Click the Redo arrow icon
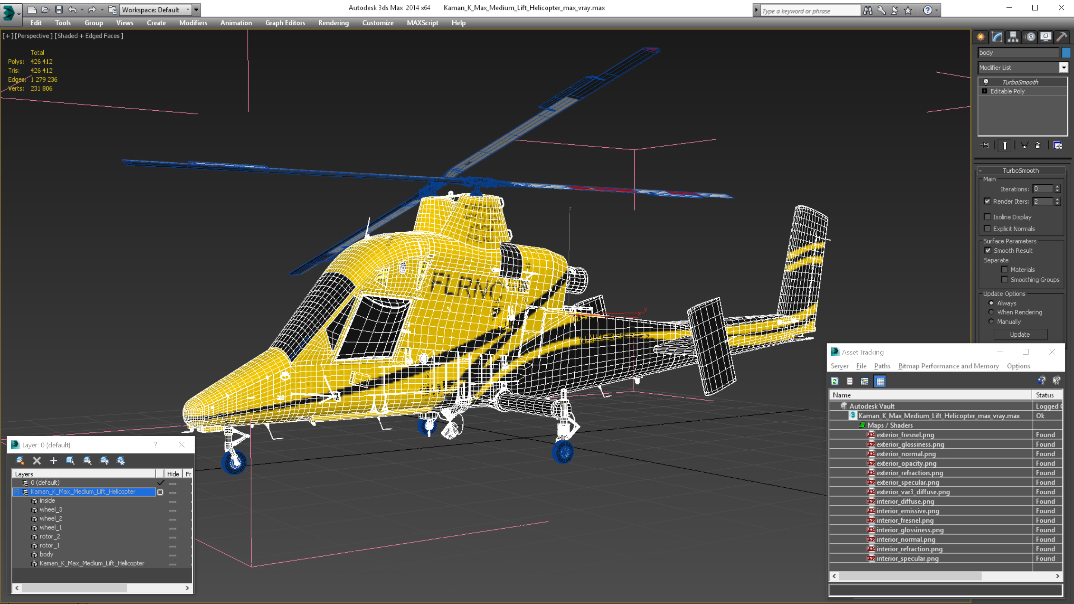This screenshot has width=1074, height=604. [92, 10]
